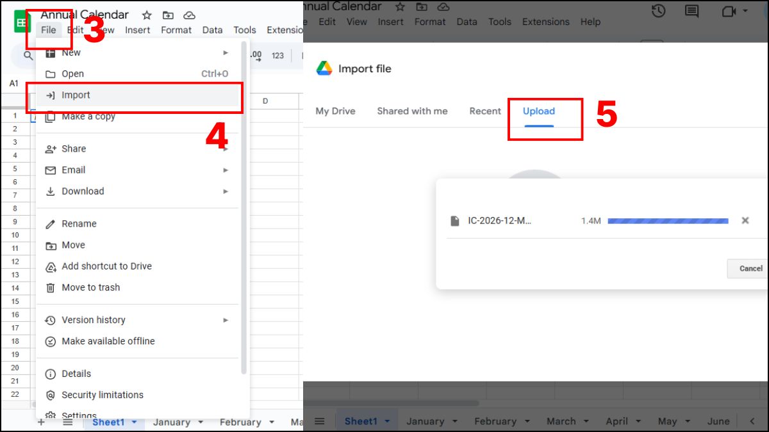This screenshot has width=769, height=432.
Task: Star the Annual Calendar spreadsheet
Action: coord(146,15)
